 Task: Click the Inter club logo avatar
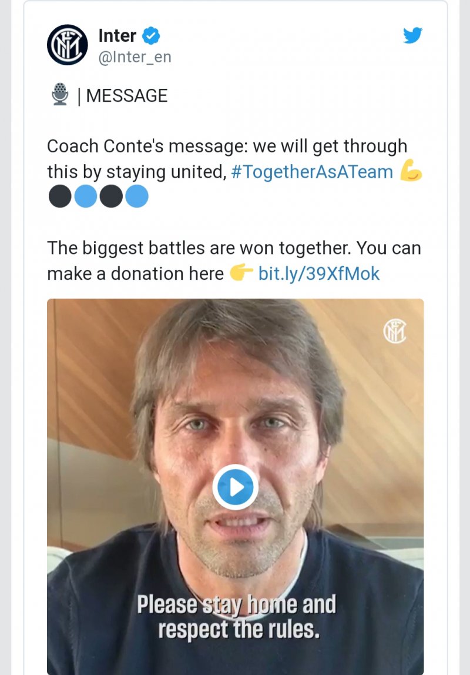coord(68,45)
